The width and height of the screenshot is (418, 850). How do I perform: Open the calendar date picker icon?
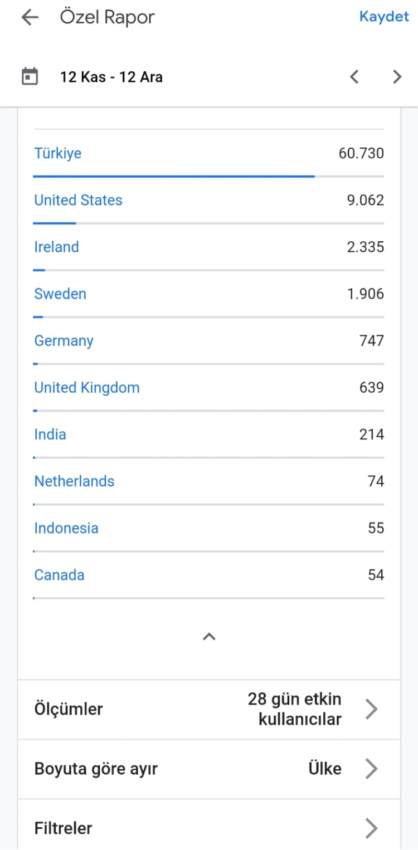click(x=30, y=76)
